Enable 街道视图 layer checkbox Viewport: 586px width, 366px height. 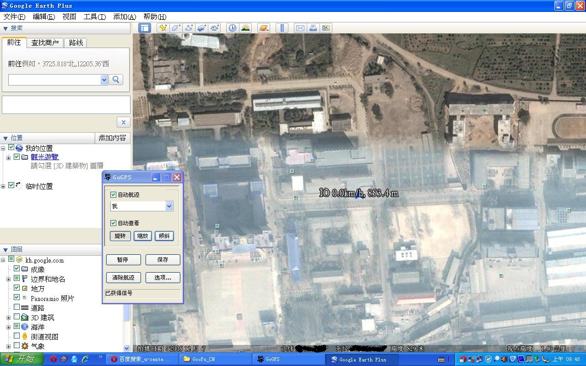point(17,336)
